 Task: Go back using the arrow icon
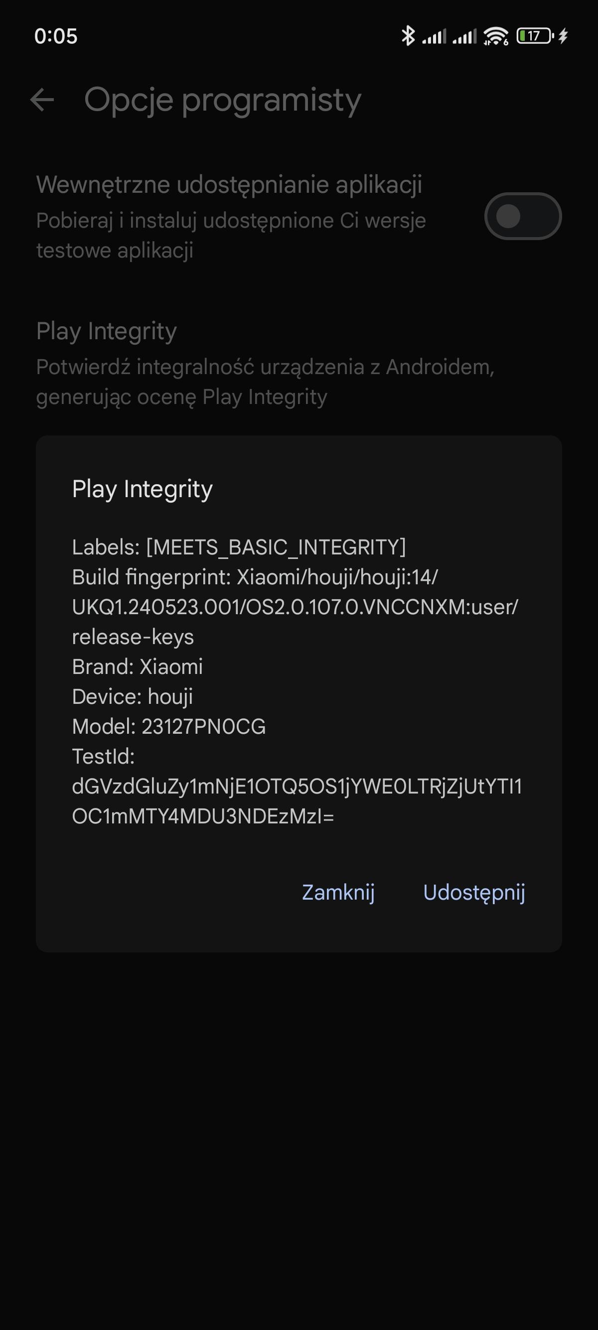(x=42, y=100)
